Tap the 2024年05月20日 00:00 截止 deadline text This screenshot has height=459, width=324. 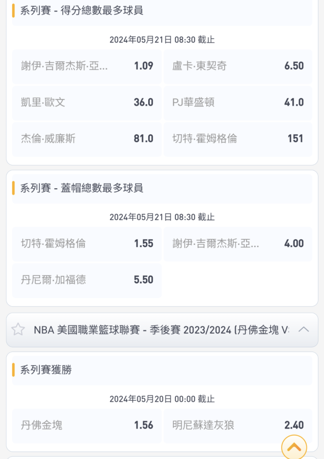[162, 399]
